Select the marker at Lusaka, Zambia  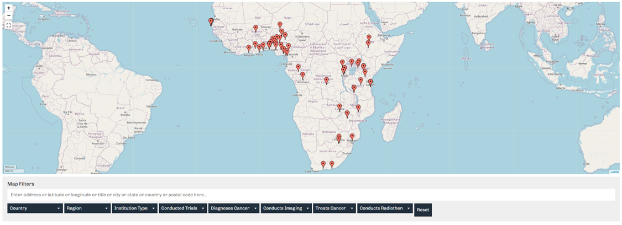pos(339,107)
